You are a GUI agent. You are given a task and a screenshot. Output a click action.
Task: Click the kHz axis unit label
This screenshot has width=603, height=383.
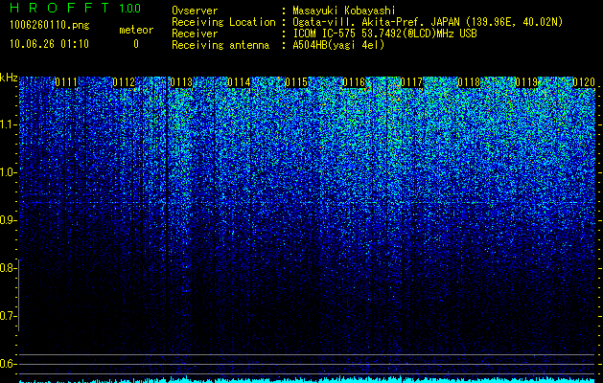tap(9, 78)
